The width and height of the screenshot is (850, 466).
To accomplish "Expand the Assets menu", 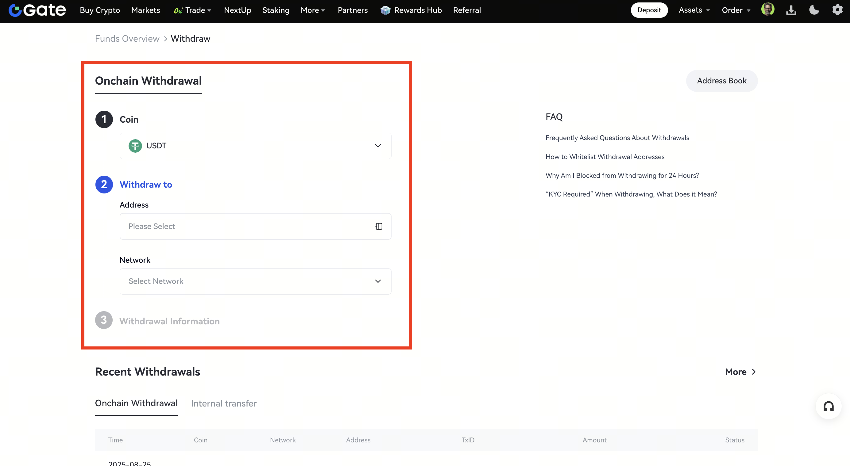I will coord(694,10).
